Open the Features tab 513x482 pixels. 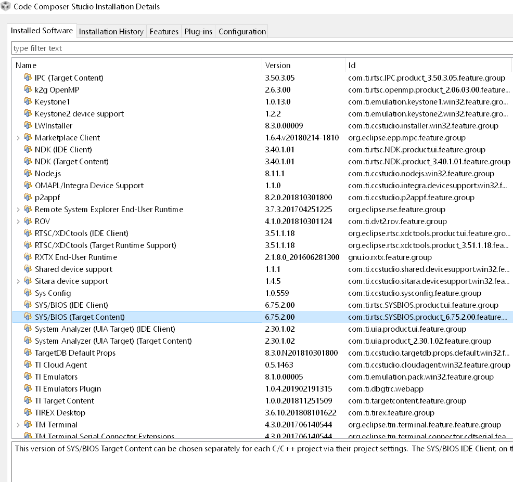point(164,31)
